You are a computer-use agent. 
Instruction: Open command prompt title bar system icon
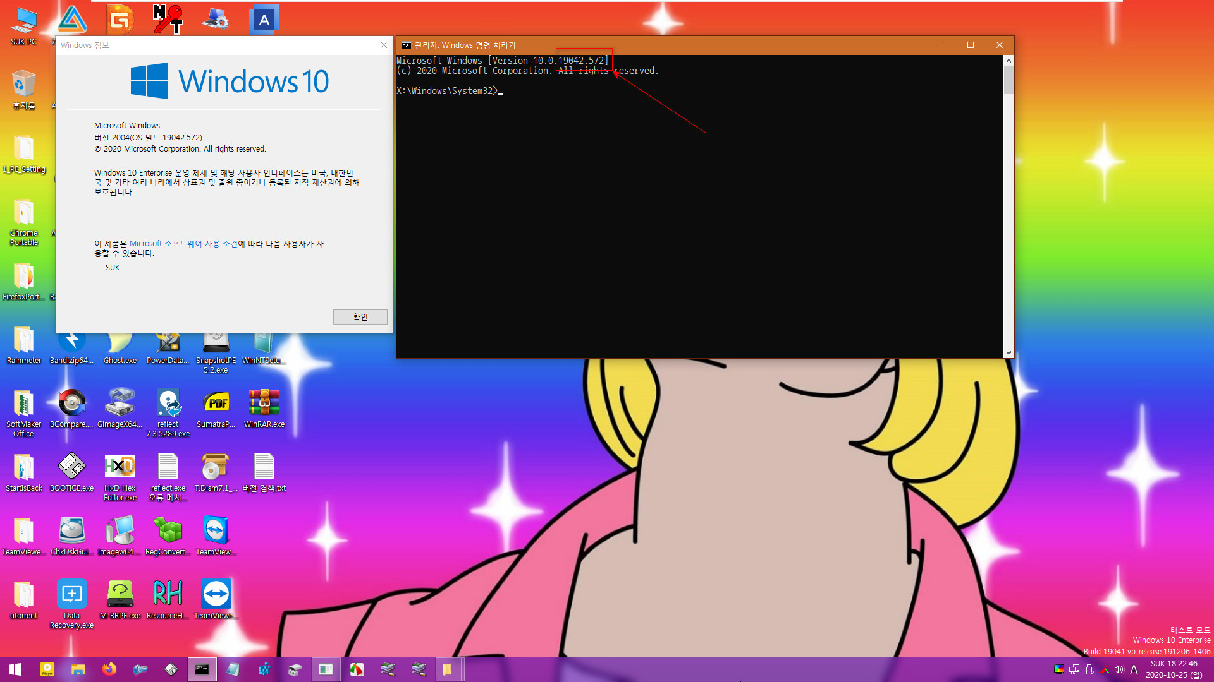(407, 45)
